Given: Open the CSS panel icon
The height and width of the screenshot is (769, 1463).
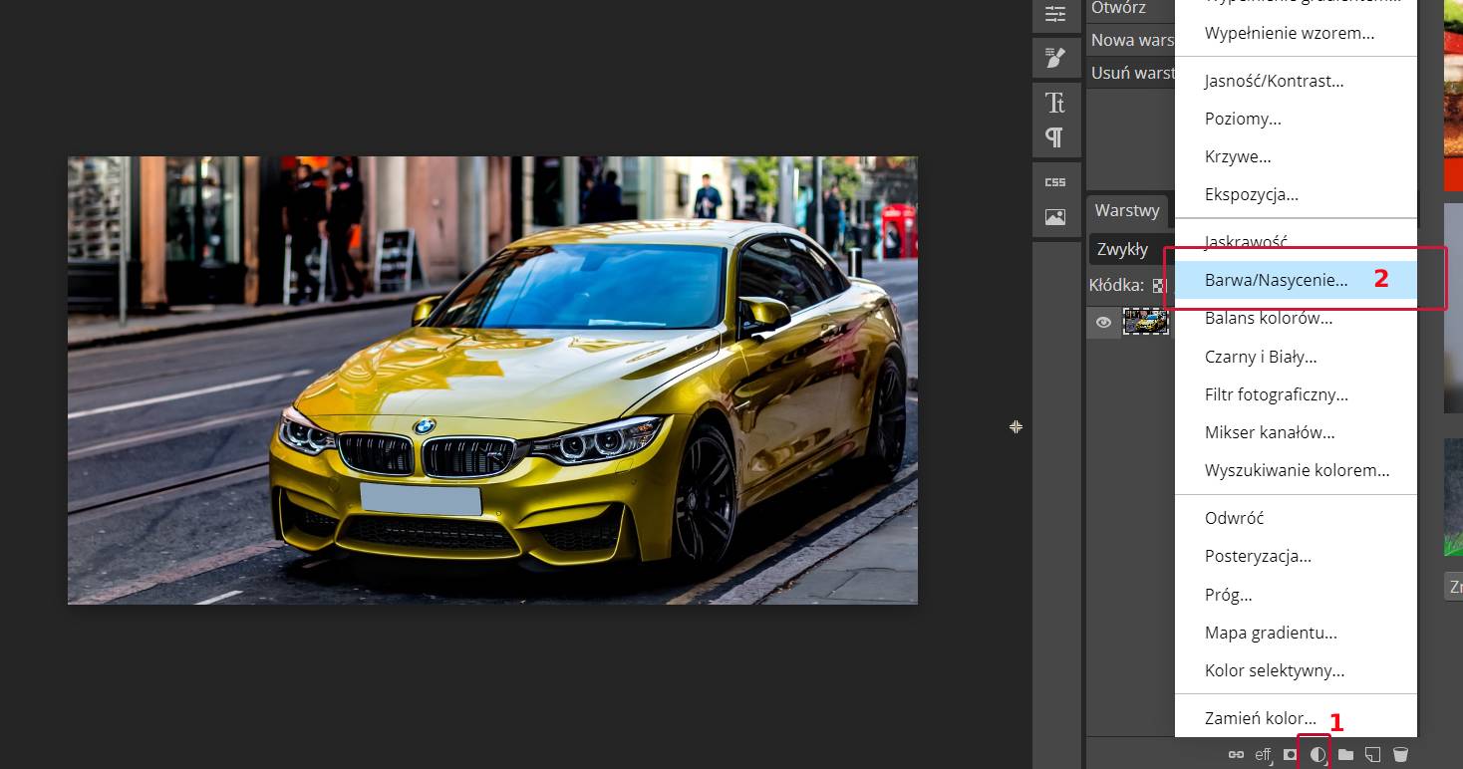Looking at the screenshot, I should tap(1055, 182).
